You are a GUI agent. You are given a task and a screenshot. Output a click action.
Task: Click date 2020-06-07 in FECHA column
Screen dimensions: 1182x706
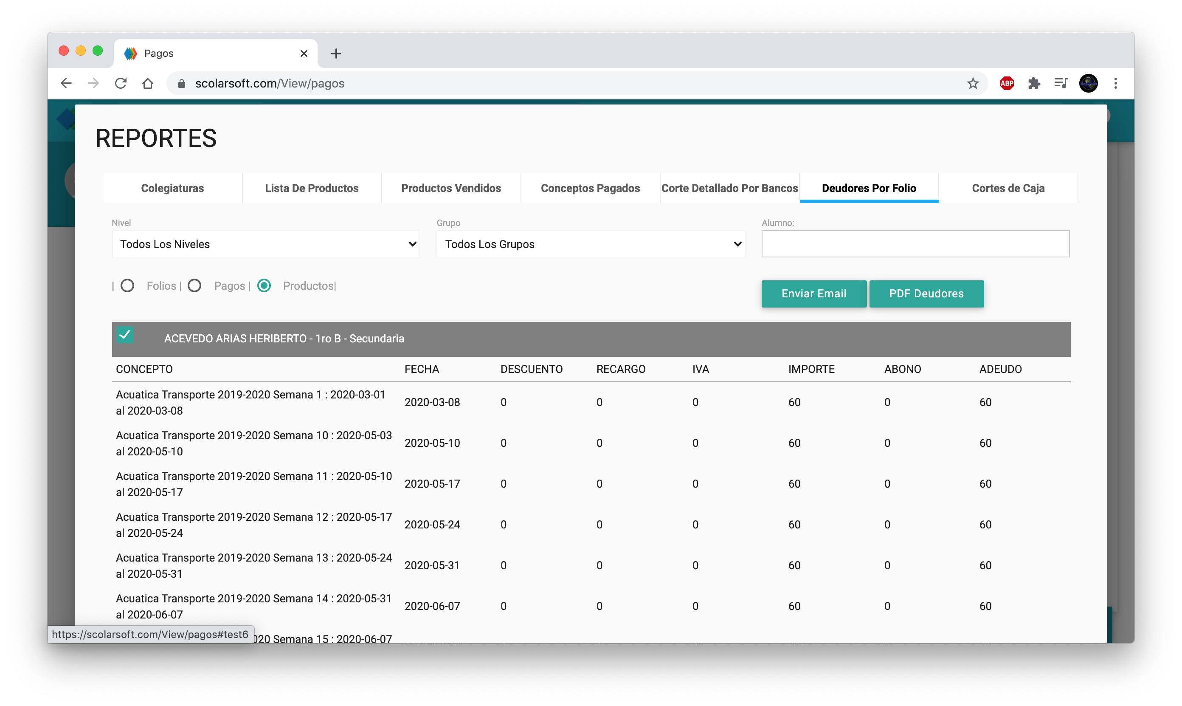tap(432, 607)
